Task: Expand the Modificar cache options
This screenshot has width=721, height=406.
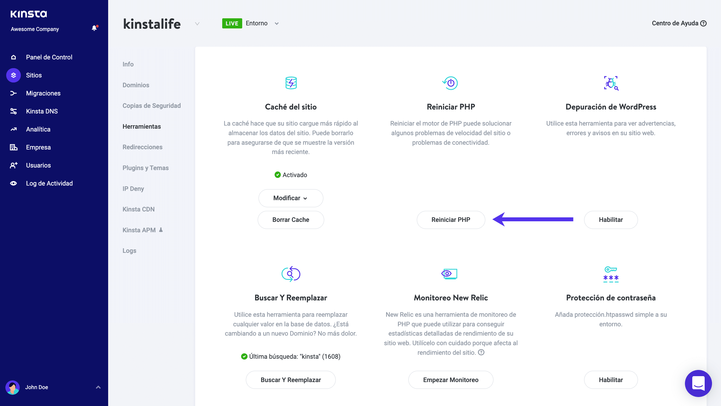Action: (291, 198)
